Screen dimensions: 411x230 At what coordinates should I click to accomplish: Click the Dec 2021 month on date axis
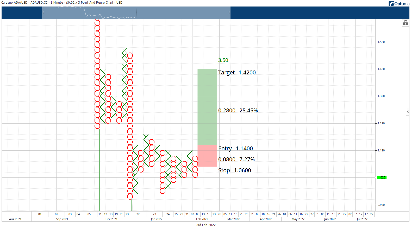pos(111,219)
